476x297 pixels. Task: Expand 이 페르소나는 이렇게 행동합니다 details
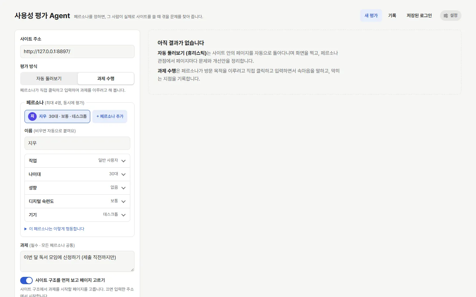(55, 229)
